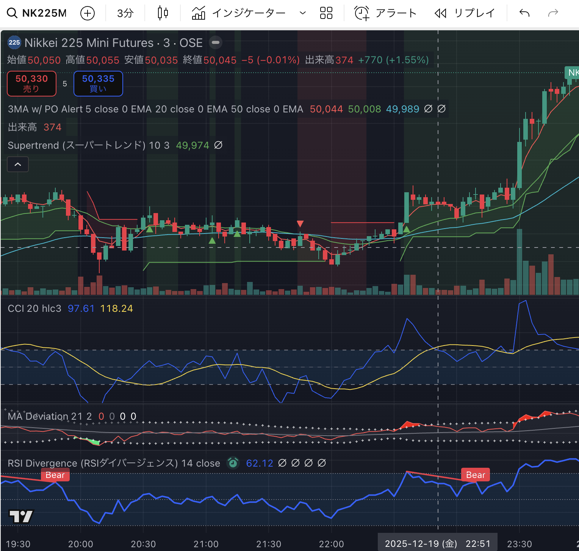This screenshot has width=579, height=551.
Task: Click the 50,335 買い buy button
Action: tap(98, 83)
